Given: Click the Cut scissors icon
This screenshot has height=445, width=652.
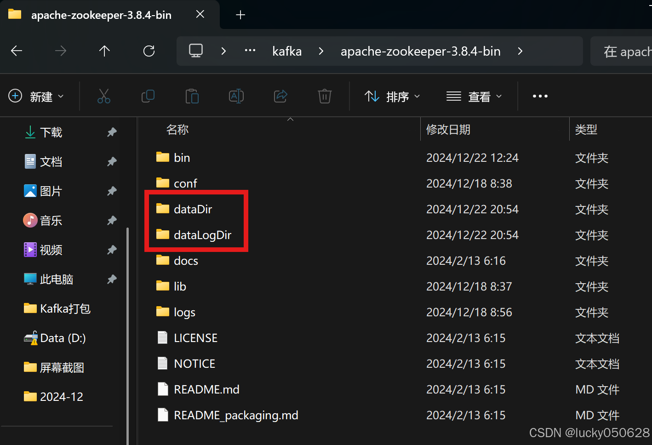Looking at the screenshot, I should click(x=104, y=96).
